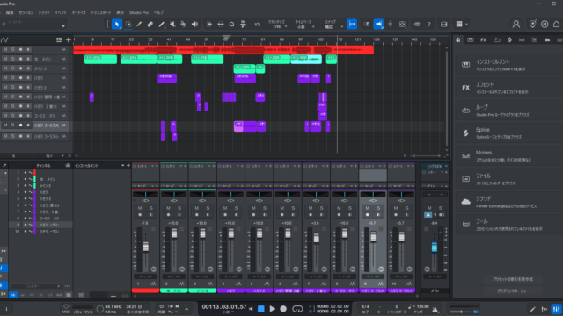The image size is (563, 316).
Task: Select the Range tool
Action: click(x=128, y=25)
